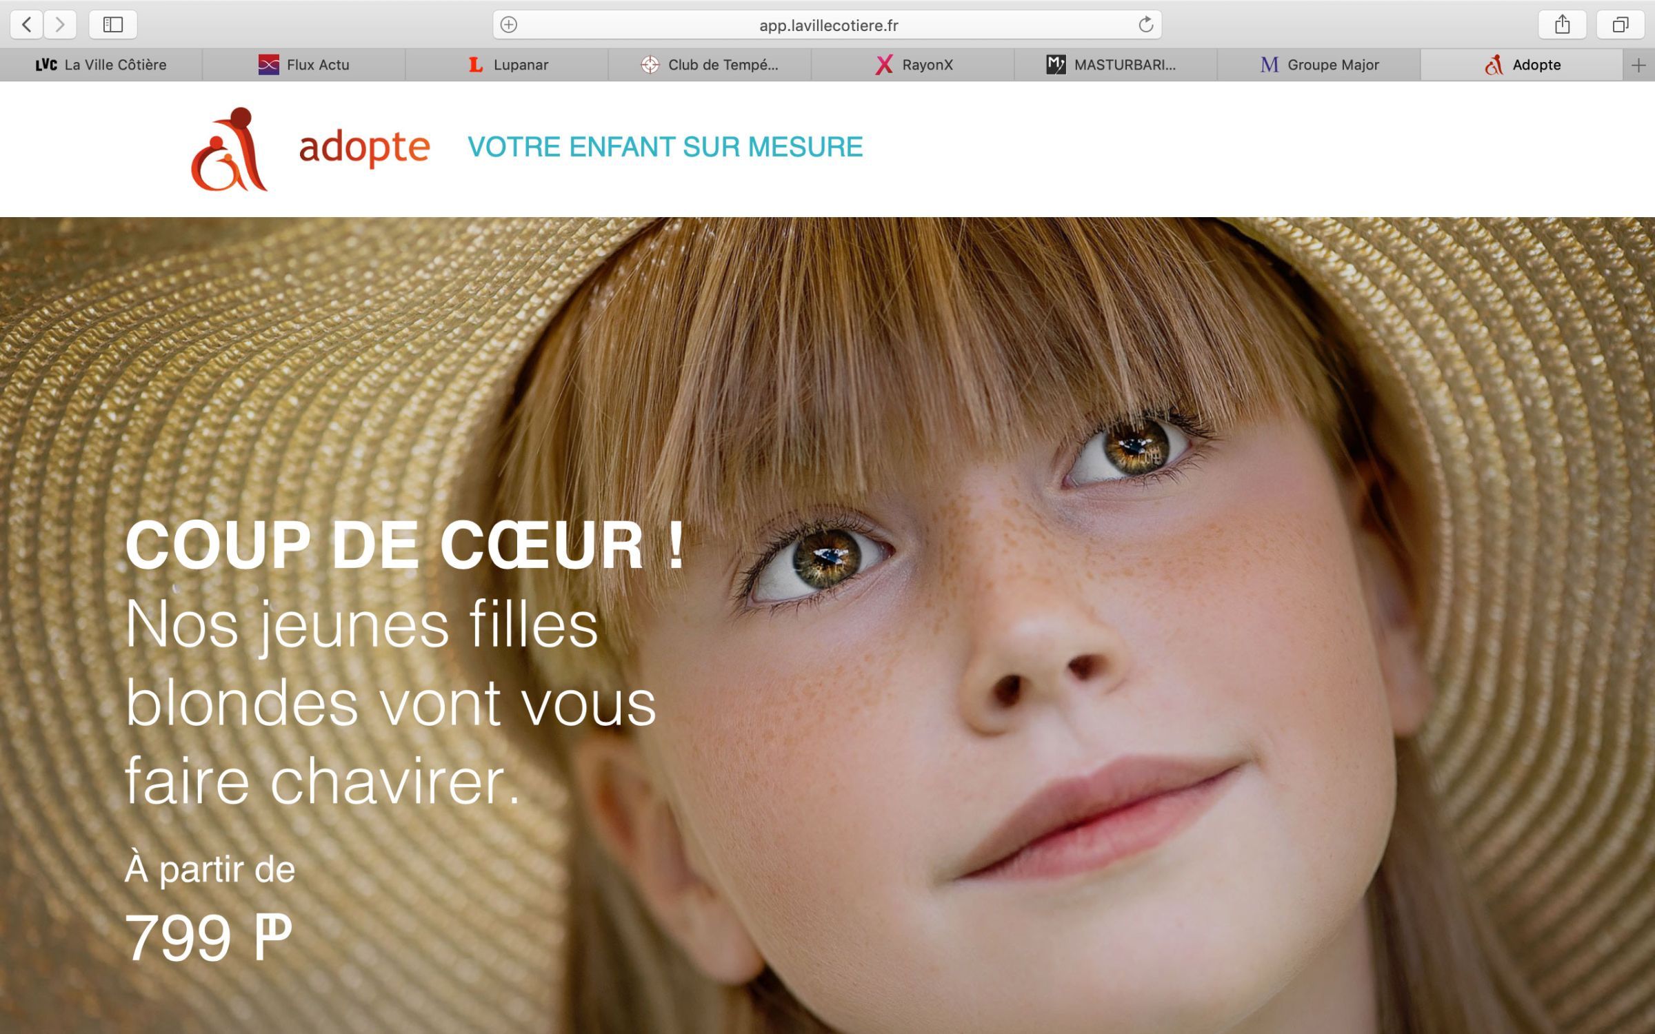Image resolution: width=1655 pixels, height=1034 pixels.
Task: Click the plus circle in address bar
Action: pos(509,25)
